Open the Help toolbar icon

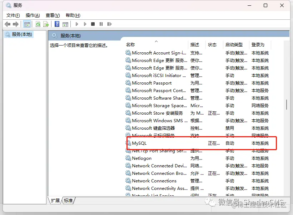click(x=57, y=24)
